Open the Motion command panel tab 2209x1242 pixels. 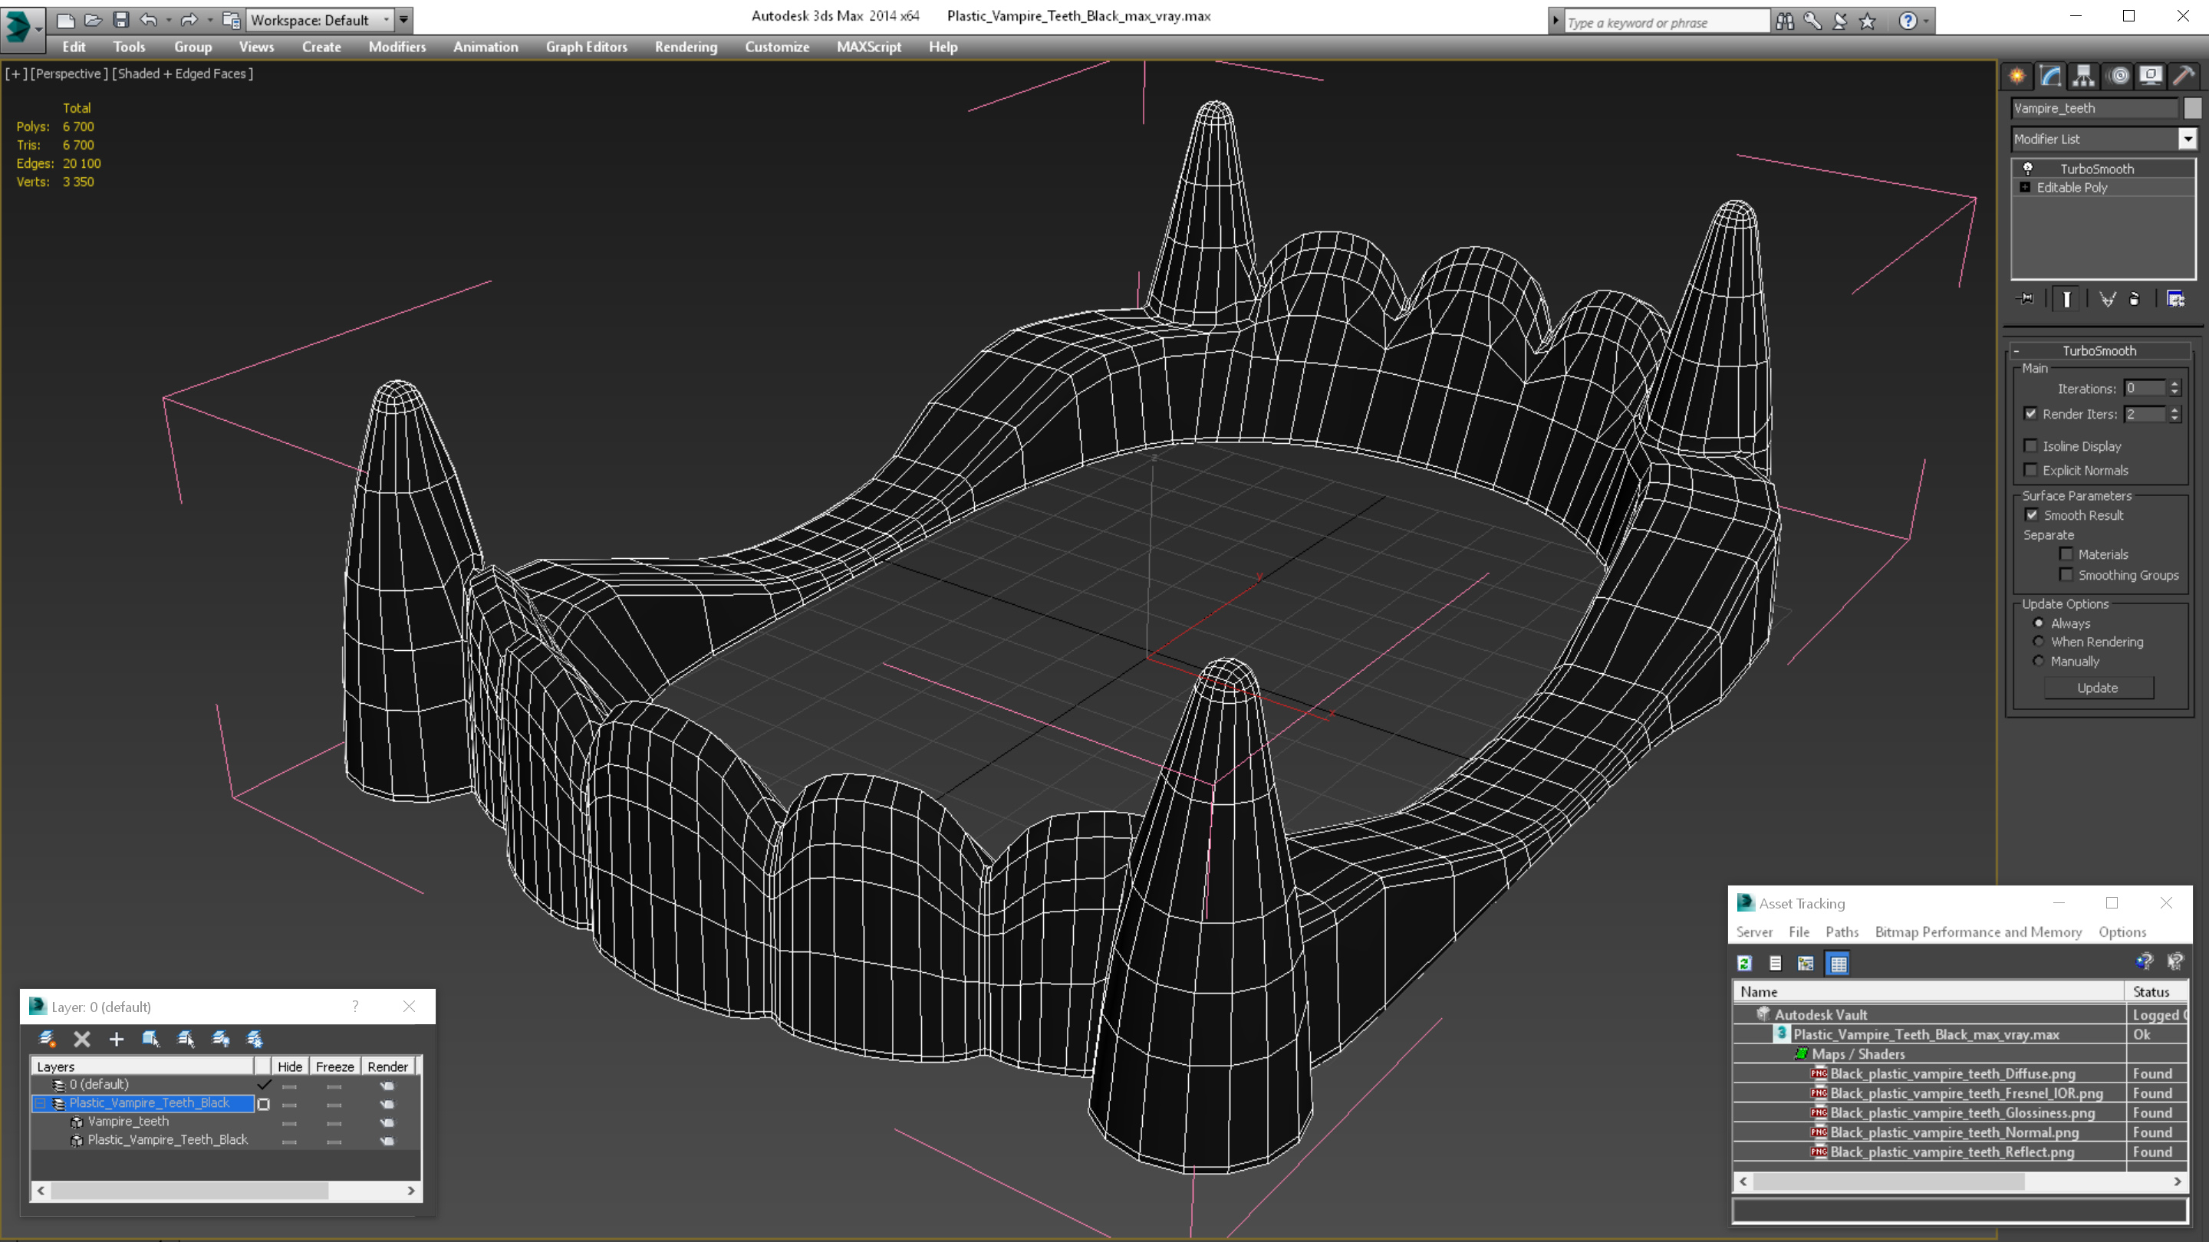(x=2118, y=75)
